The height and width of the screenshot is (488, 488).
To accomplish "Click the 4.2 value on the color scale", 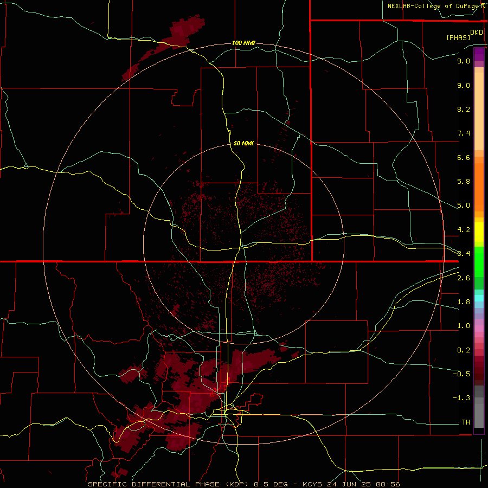I will point(464,230).
